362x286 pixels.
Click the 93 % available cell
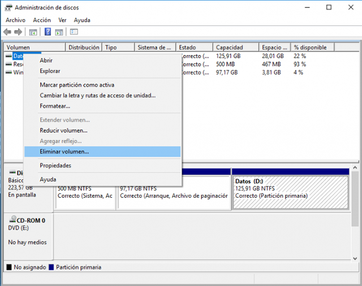click(300, 64)
